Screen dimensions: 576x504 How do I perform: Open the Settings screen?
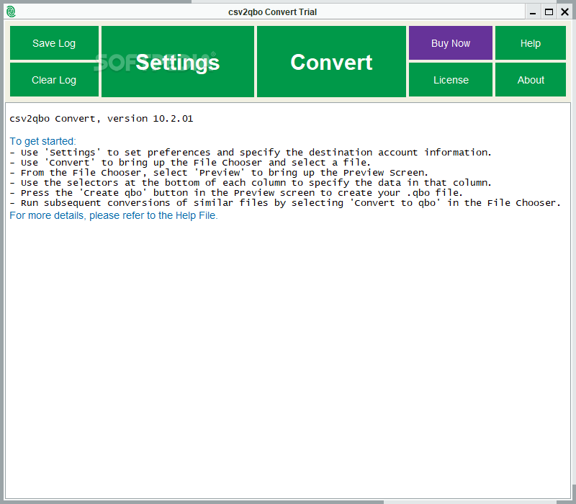[x=178, y=61]
